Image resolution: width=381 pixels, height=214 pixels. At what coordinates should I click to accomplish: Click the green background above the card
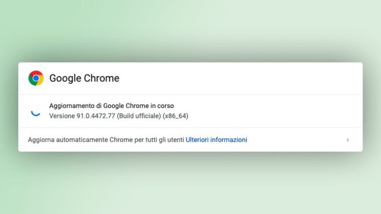click(191, 29)
